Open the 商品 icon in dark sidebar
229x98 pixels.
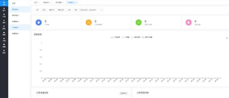coord(4,33)
